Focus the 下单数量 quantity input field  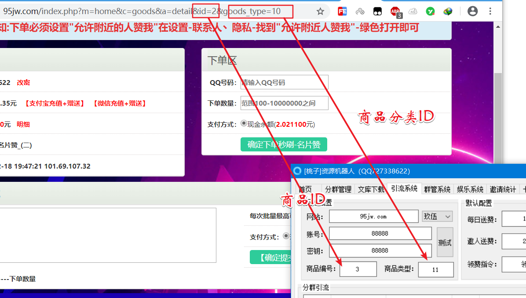pos(285,103)
